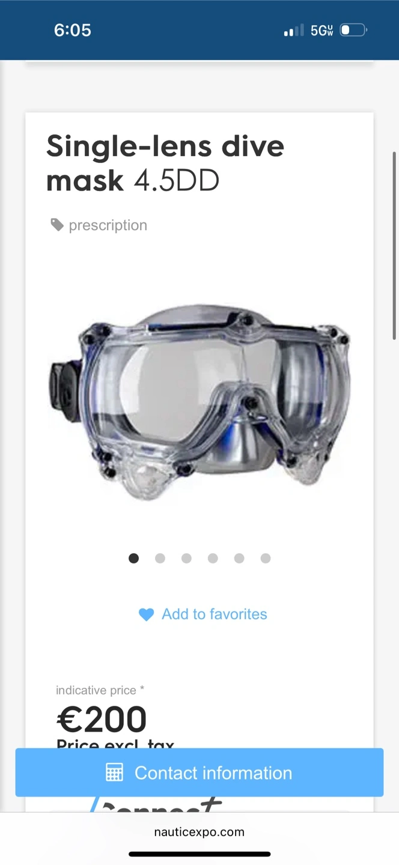Open Contact information button

[x=199, y=772]
